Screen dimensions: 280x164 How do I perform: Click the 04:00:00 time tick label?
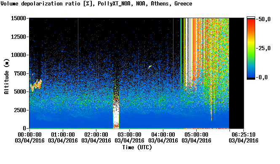click(163, 134)
